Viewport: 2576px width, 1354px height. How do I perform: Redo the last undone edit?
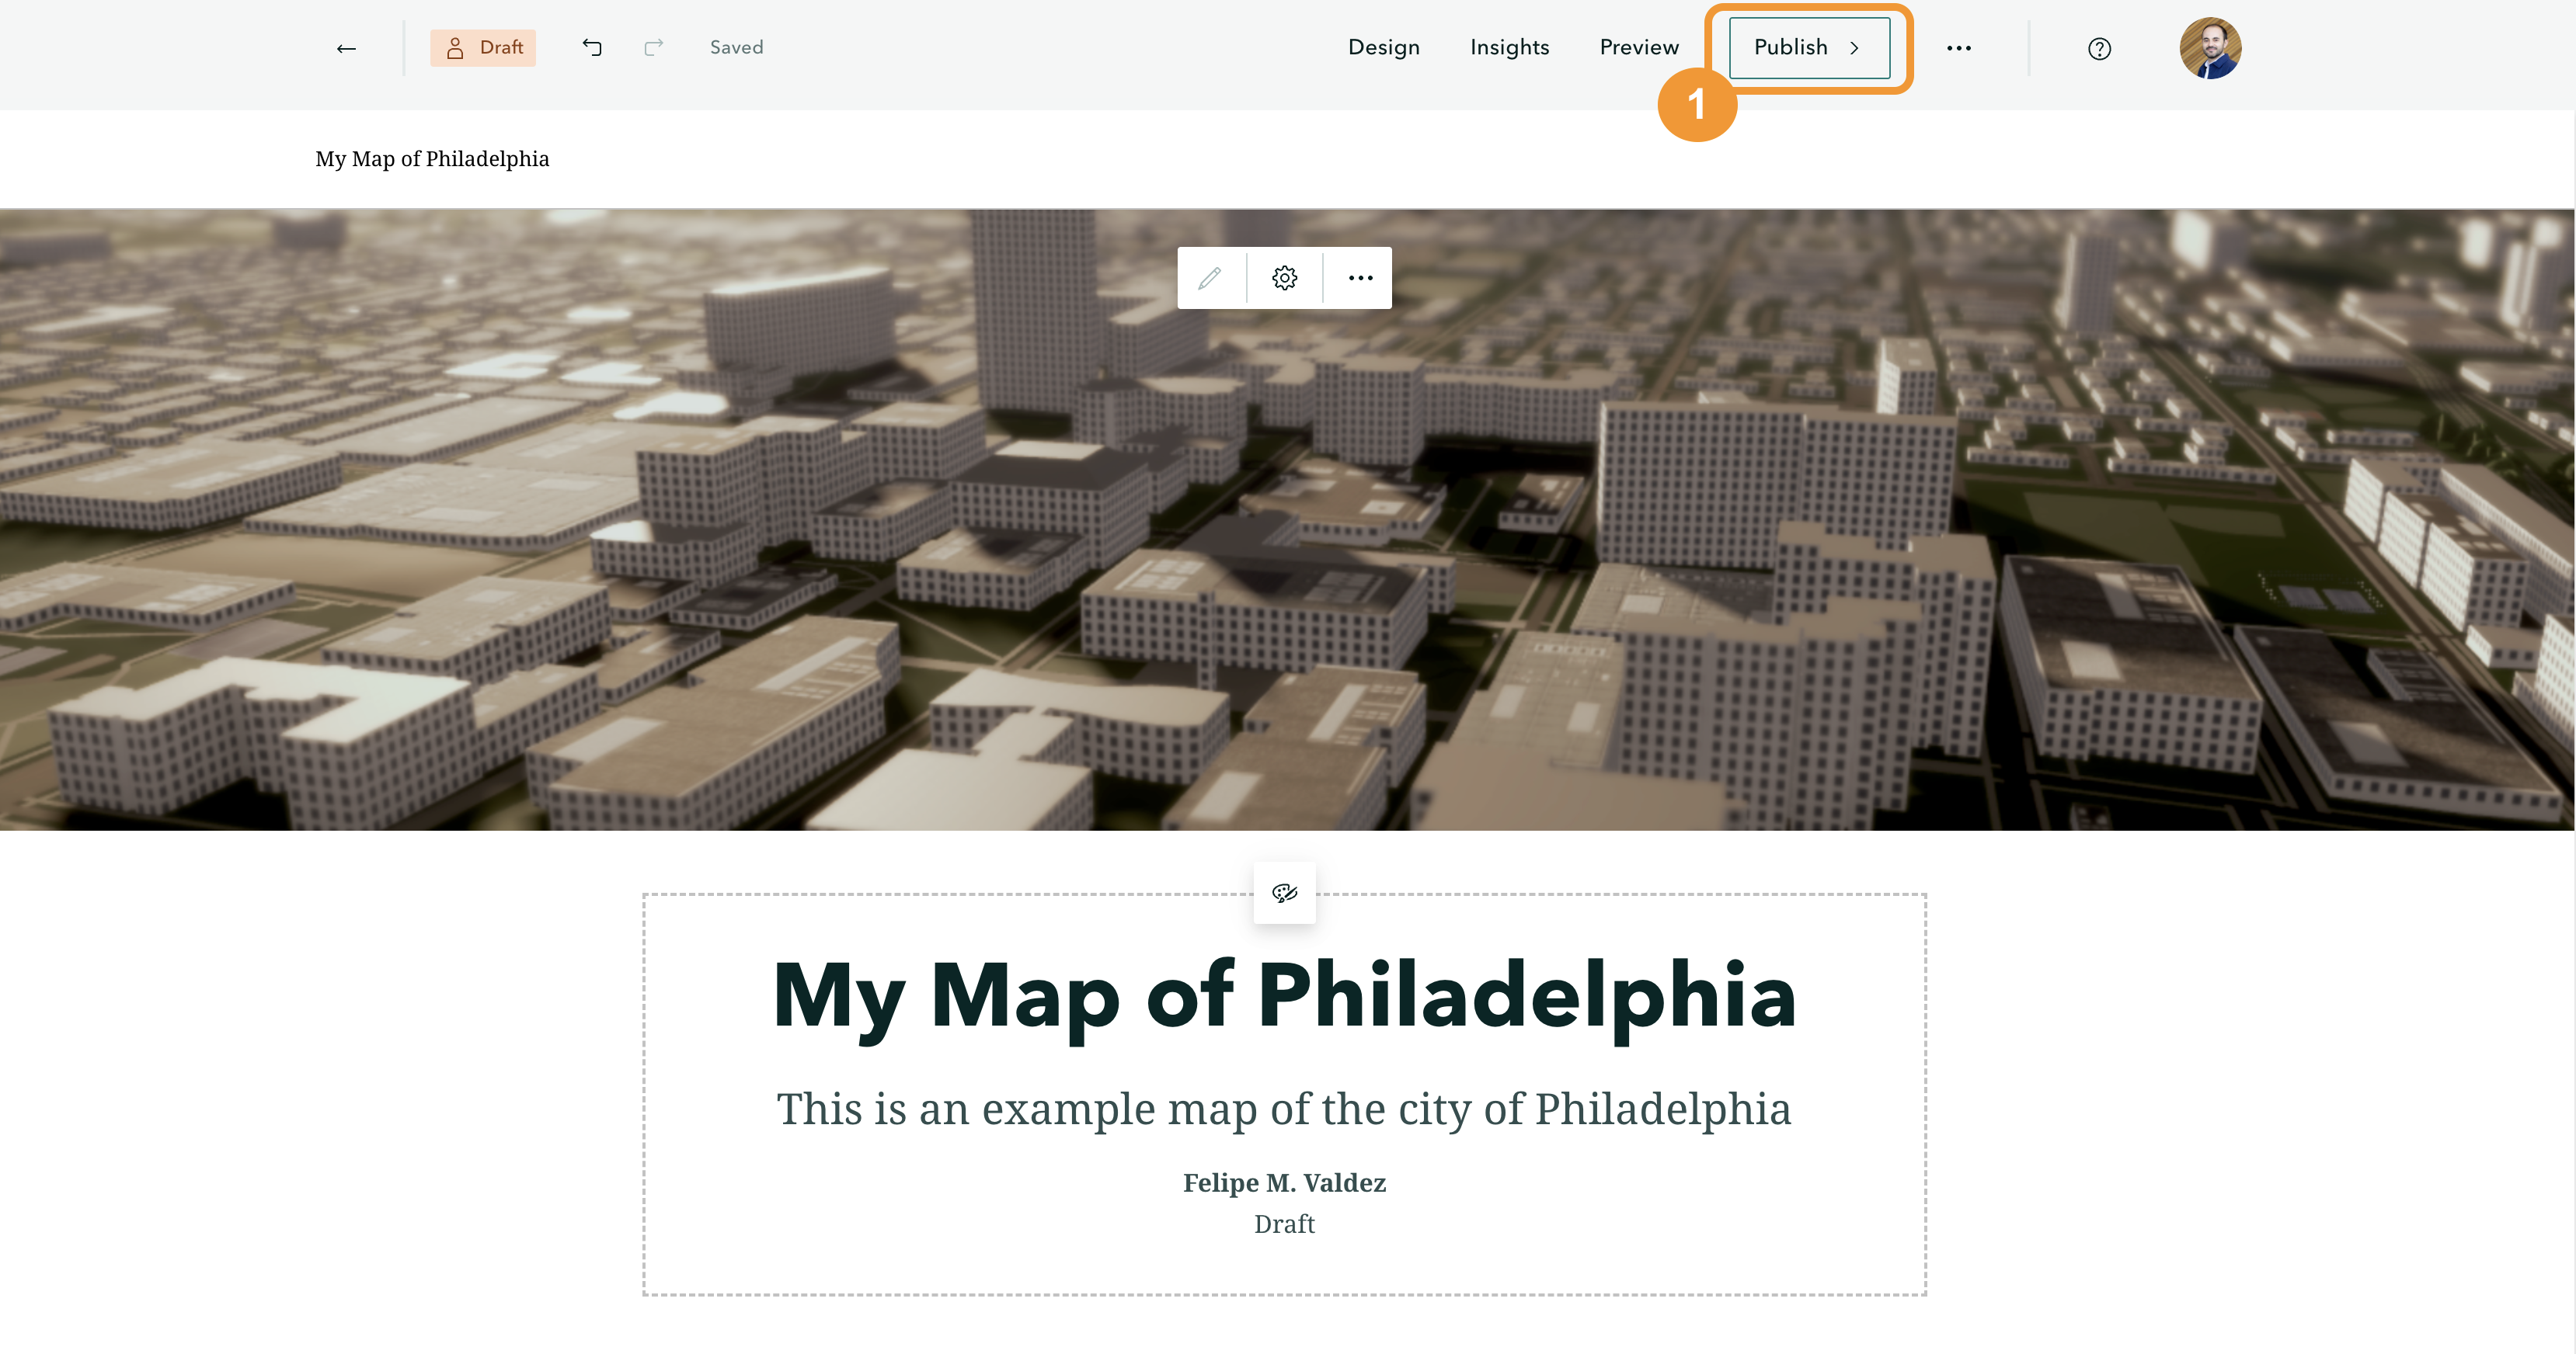(654, 47)
